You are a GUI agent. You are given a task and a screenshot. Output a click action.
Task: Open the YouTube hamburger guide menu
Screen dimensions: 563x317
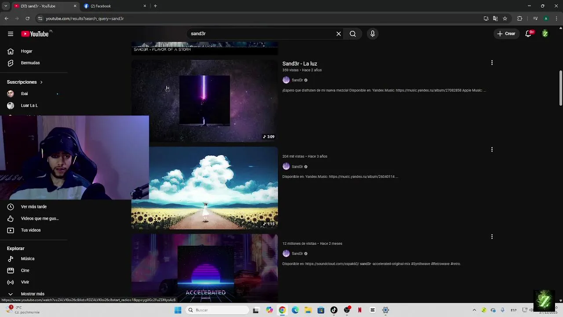pyautogui.click(x=11, y=34)
